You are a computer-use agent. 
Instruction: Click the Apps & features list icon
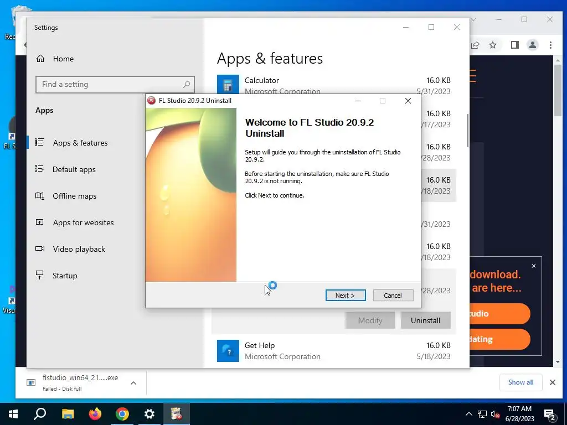click(40, 142)
